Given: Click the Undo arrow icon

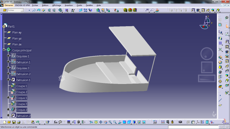Looking at the screenshot, I should coord(38,122).
